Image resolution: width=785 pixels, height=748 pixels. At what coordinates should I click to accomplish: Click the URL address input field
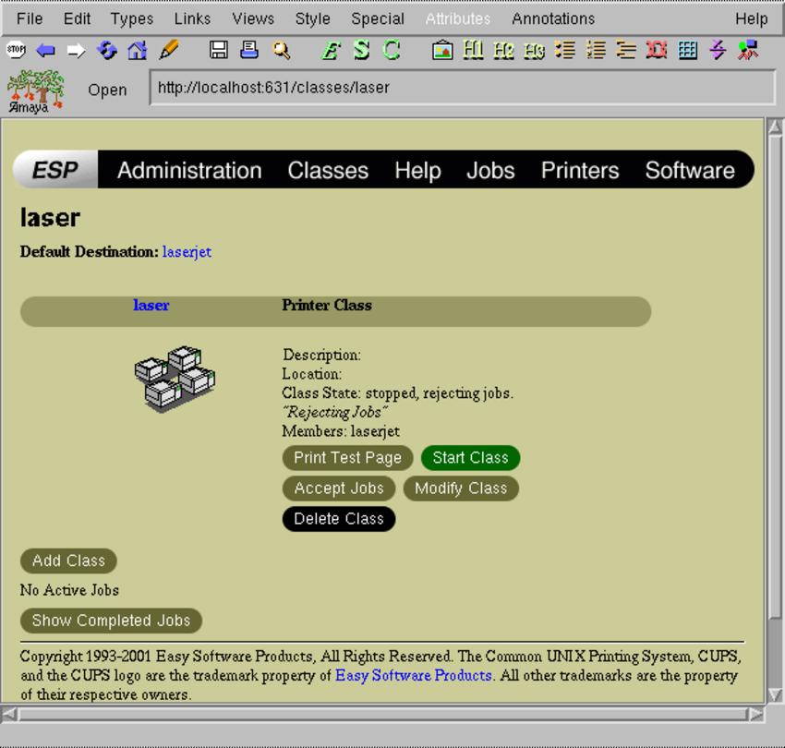click(x=462, y=89)
